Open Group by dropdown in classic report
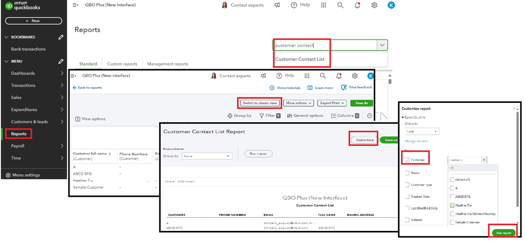The image size is (525, 243). tap(207, 156)
